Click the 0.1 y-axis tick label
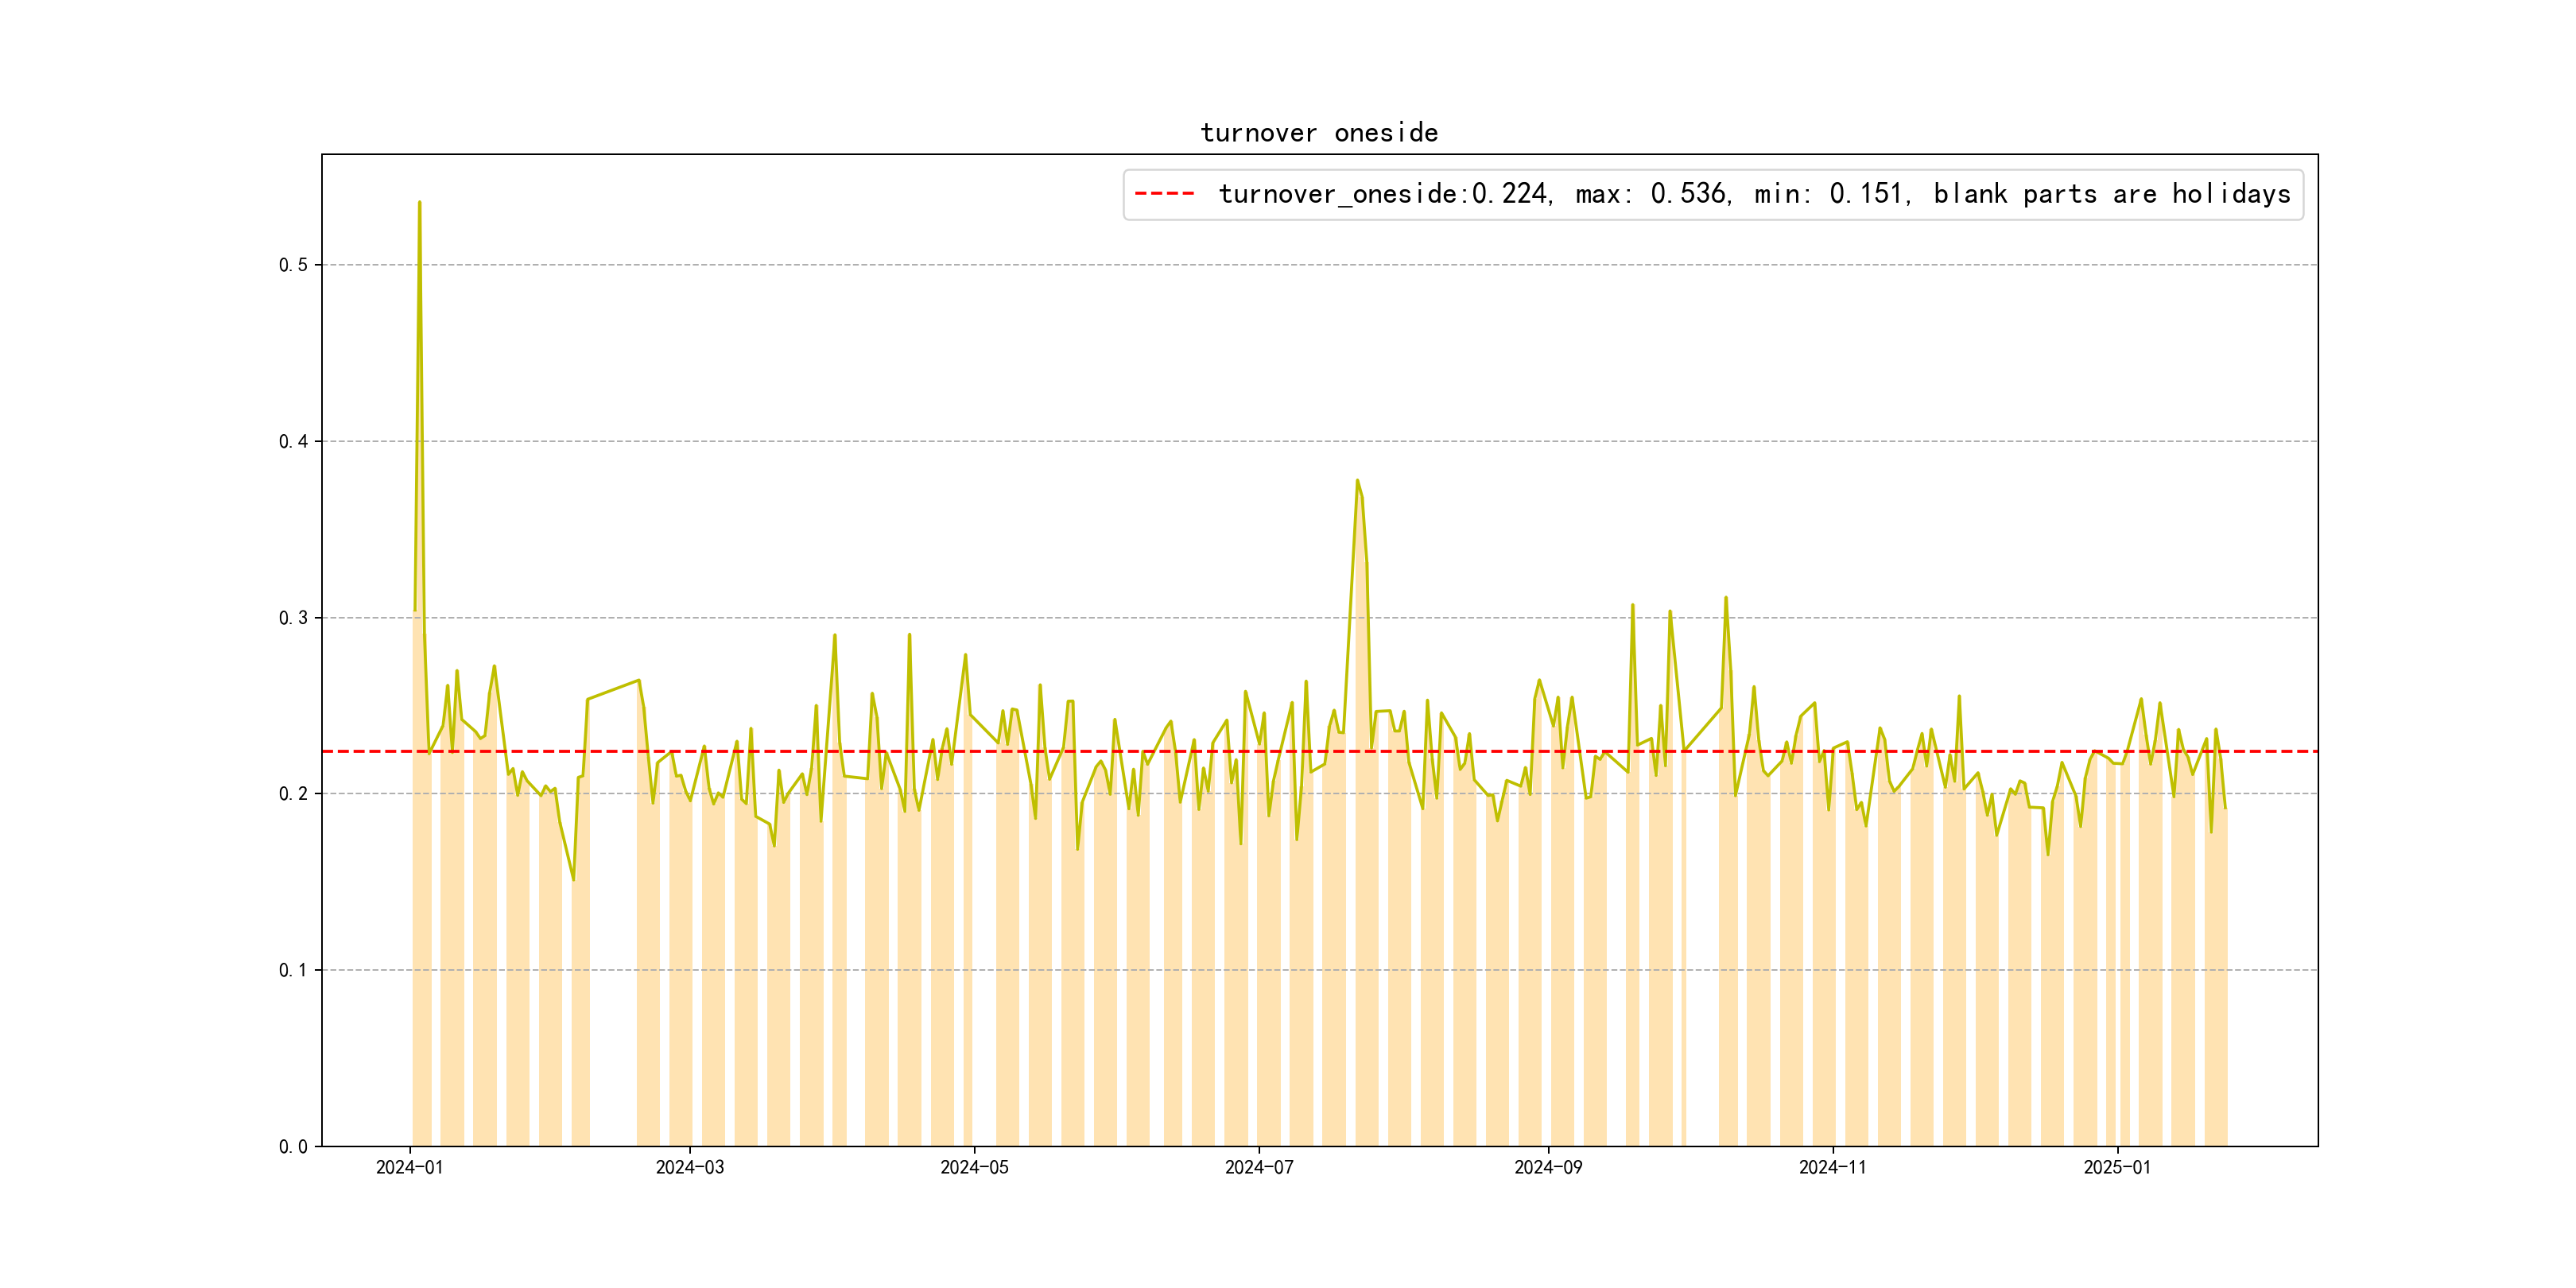Viewport: 2576px width, 1288px height. tap(293, 970)
